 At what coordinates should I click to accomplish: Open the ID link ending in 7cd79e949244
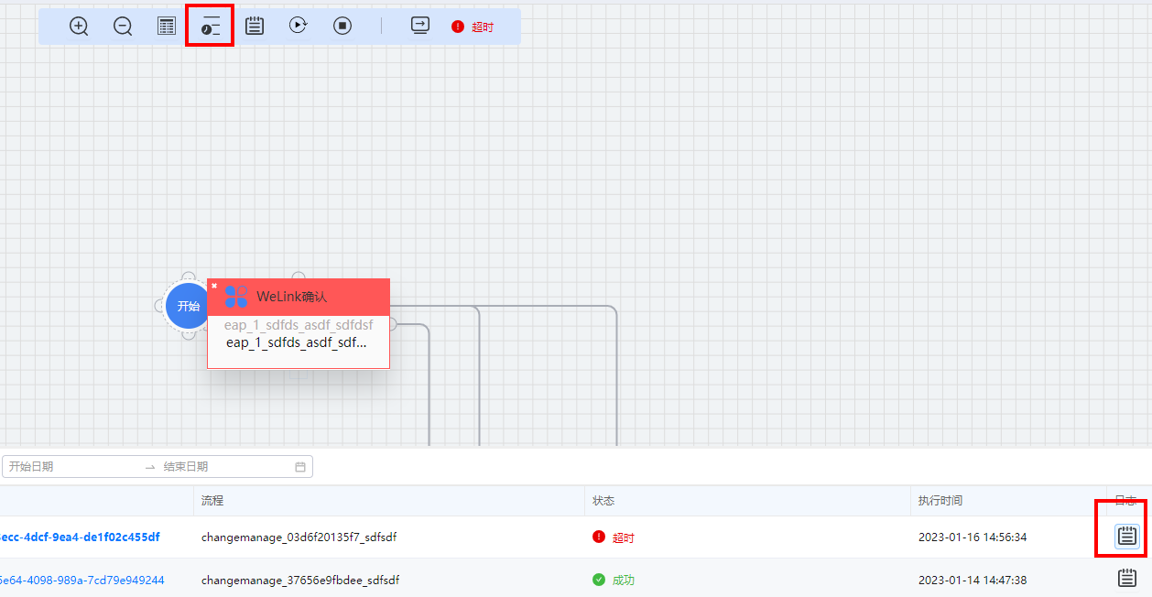[x=82, y=580]
